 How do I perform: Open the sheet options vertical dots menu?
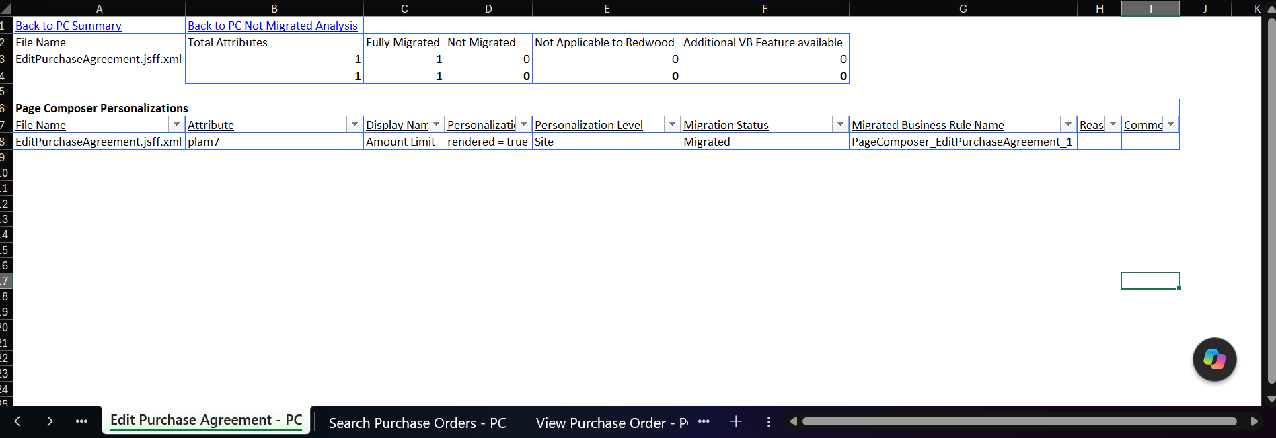click(x=768, y=422)
